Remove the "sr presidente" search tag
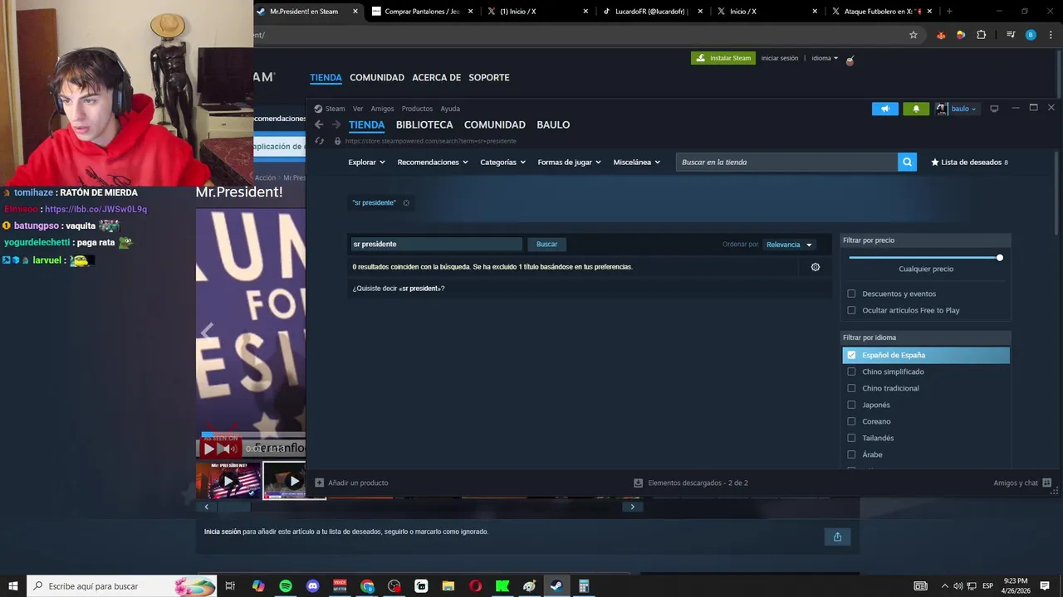The height and width of the screenshot is (597, 1063). click(x=406, y=203)
